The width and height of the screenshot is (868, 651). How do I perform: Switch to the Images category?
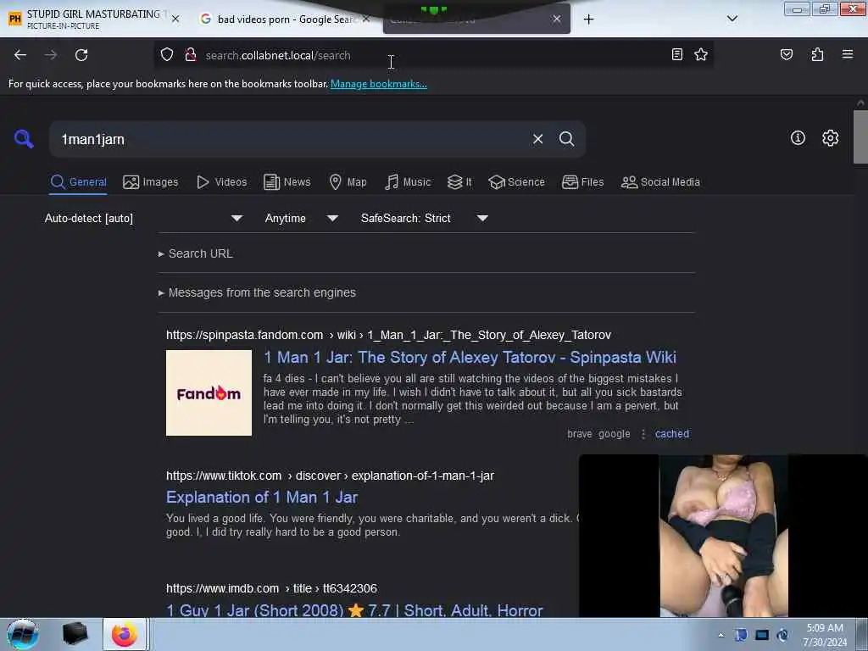(151, 181)
